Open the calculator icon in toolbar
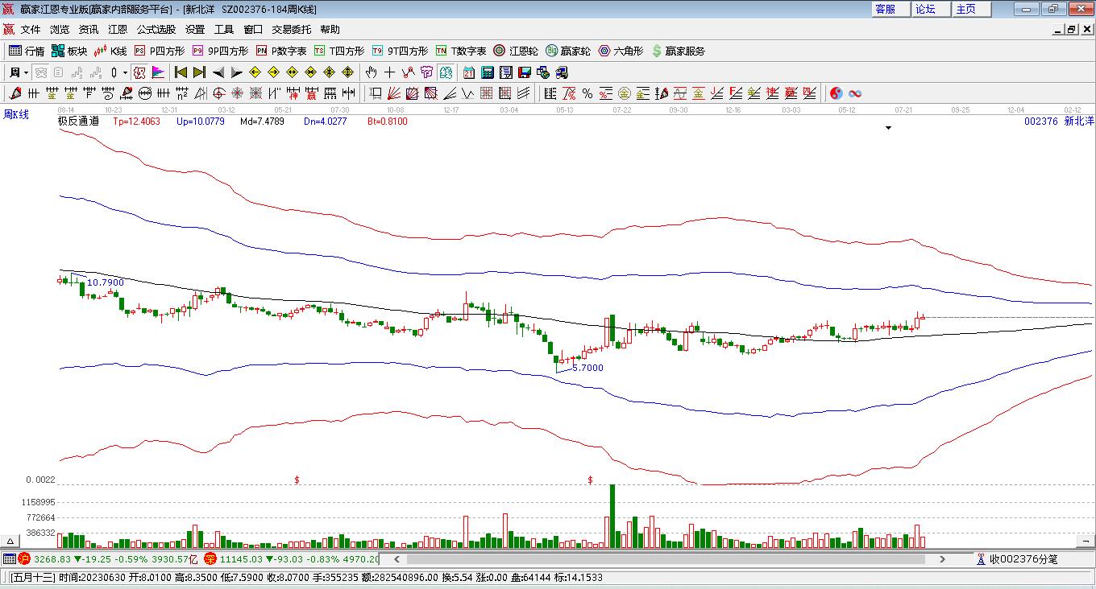Viewport: 1096px width, 589px height. 487,72
